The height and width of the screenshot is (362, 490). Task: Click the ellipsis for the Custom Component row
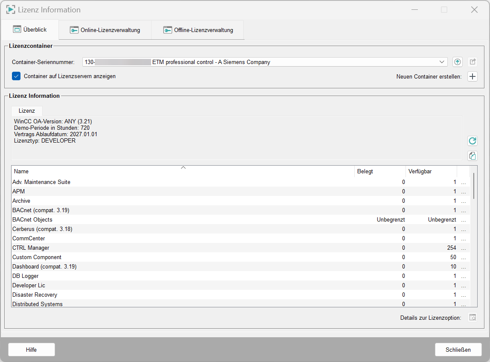(464, 257)
